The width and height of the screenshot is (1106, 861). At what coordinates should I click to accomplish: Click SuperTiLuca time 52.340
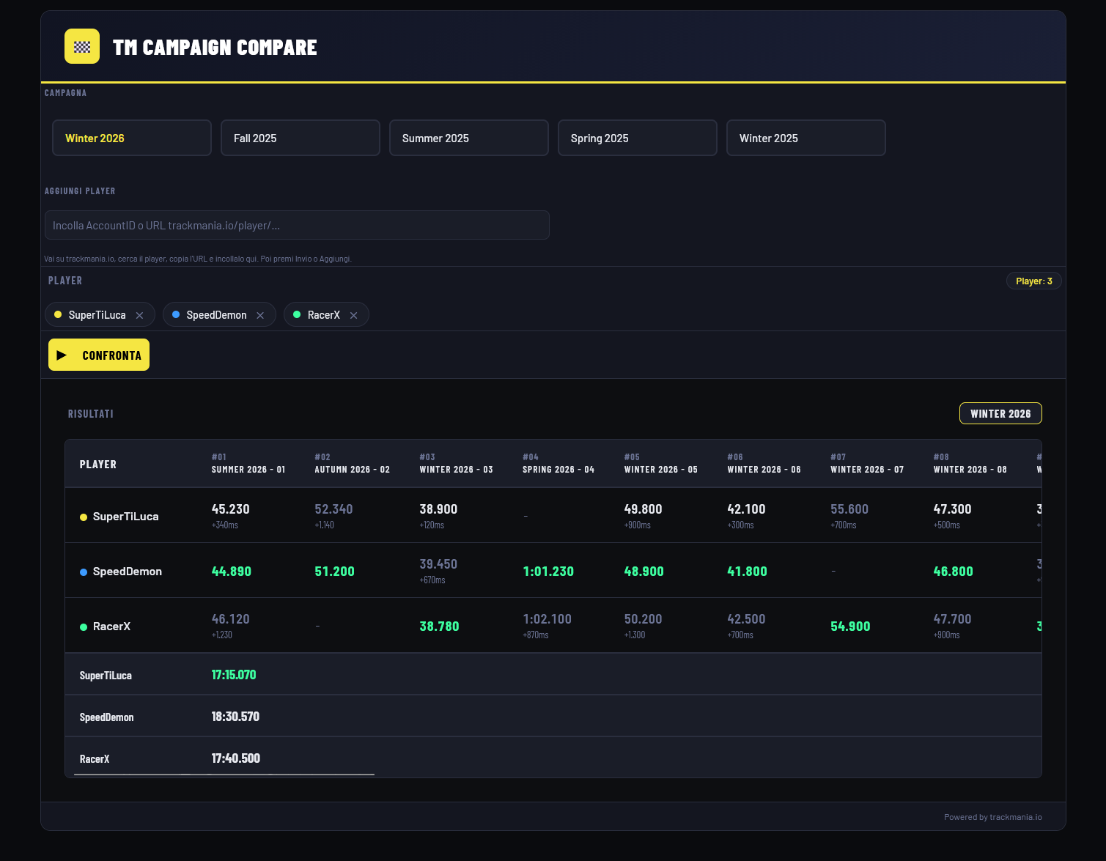coord(333,509)
